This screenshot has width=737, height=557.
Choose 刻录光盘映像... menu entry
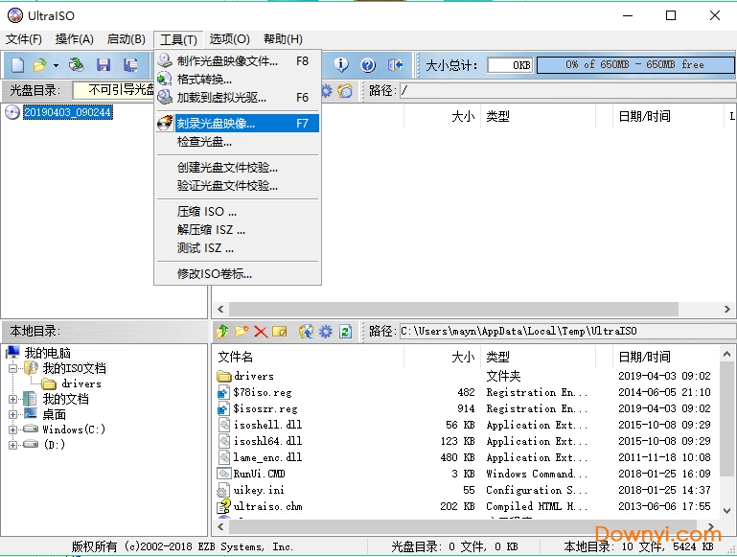tap(238, 123)
